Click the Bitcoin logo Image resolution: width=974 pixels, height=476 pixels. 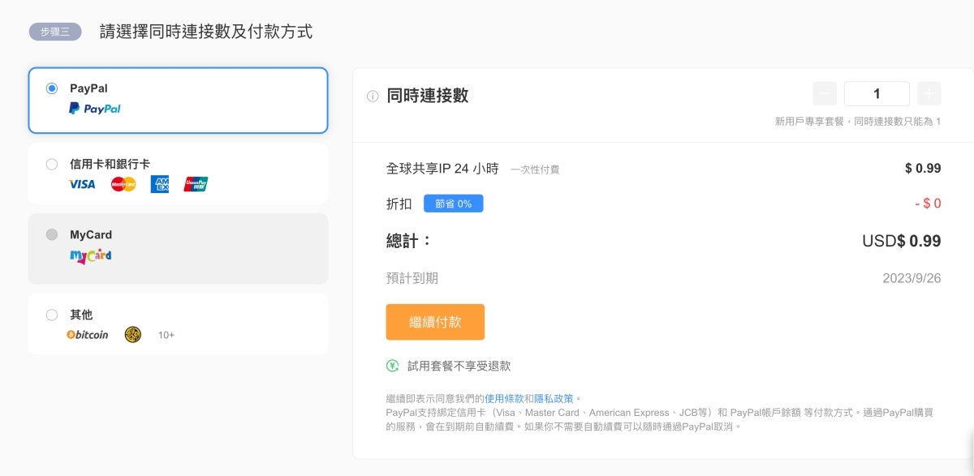(88, 334)
